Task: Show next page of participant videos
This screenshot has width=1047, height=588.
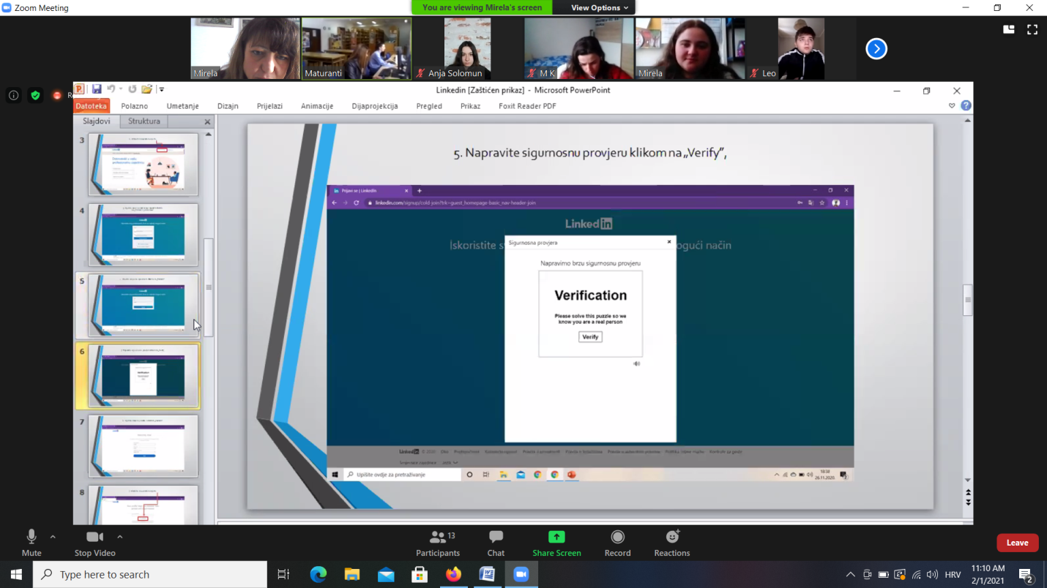Action: click(x=876, y=48)
